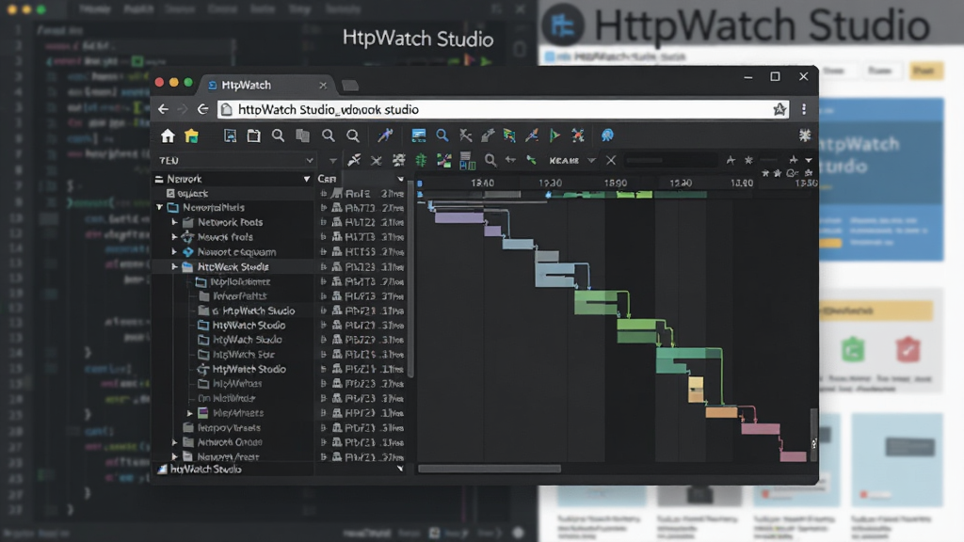Open the red icon on the background website

908,350
